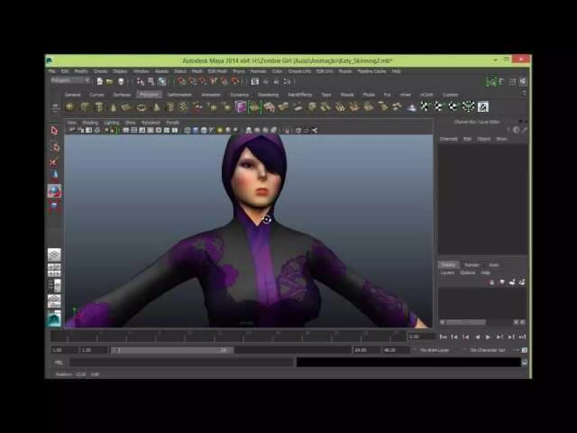The width and height of the screenshot is (577, 433).
Task: Open the No Anim Layer dropdown
Action: coord(434,350)
